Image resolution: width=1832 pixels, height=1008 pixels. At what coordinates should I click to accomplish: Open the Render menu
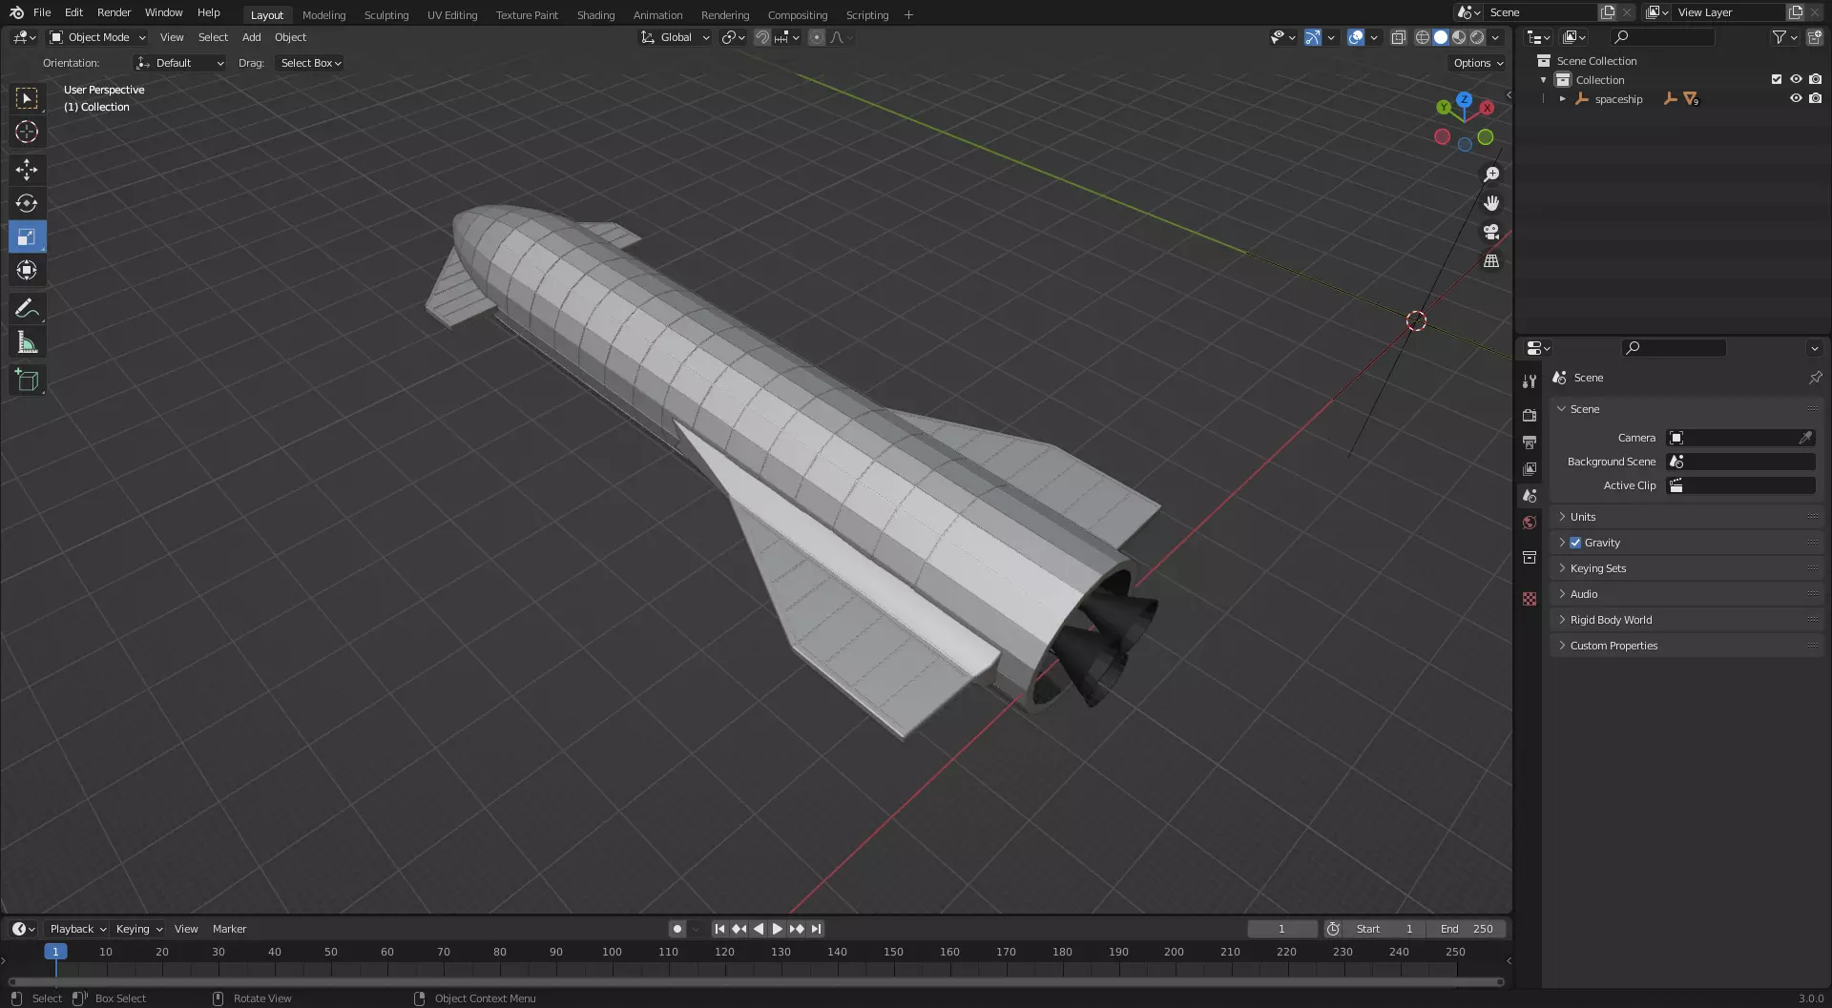tap(114, 12)
